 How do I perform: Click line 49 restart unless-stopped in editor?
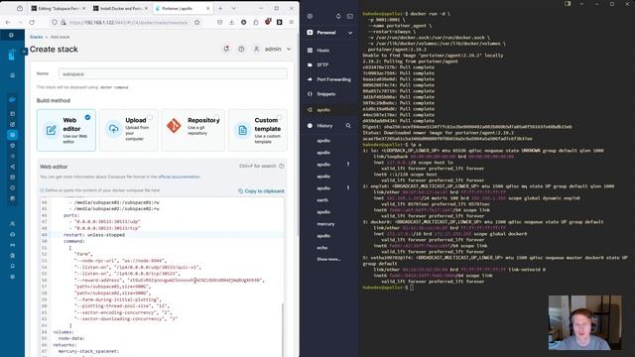[x=94, y=235]
